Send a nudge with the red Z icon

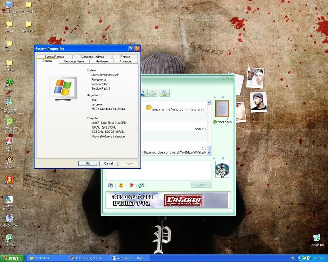[132, 185]
